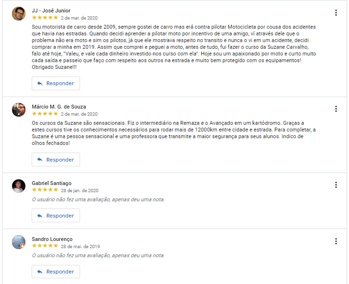Reply to José Junior's review
Image resolution: width=349 pixels, height=284 pixels.
[56, 84]
